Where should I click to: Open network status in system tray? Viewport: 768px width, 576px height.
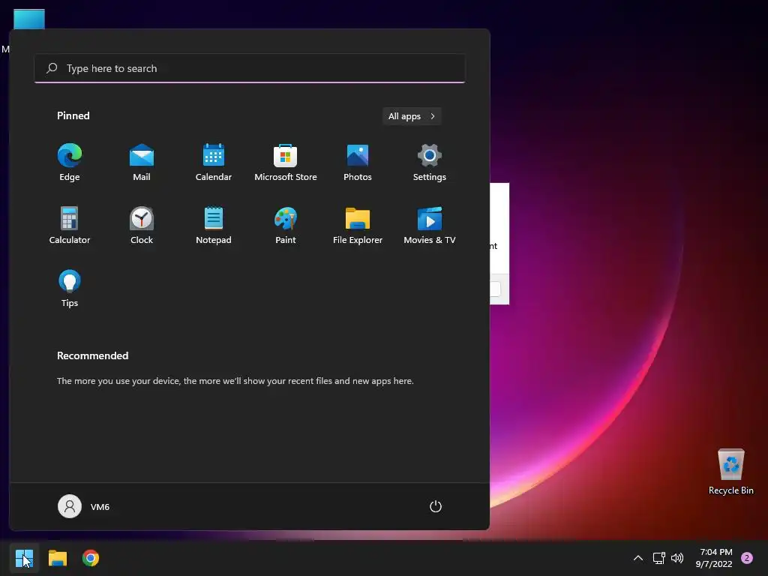[658, 558]
